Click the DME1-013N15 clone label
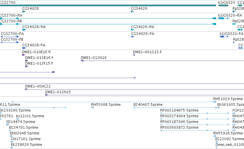Image resolution: width=244 pixels, height=149 pixels. (x=58, y=92)
